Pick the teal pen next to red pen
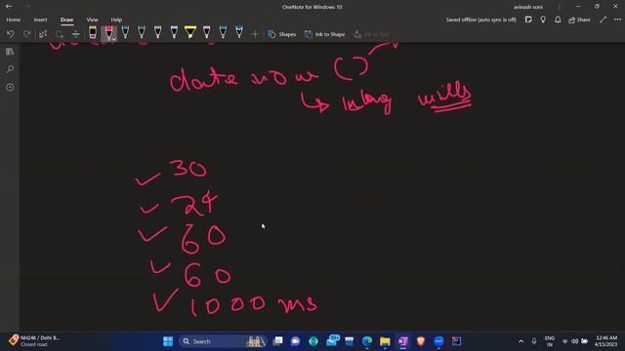 point(125,32)
